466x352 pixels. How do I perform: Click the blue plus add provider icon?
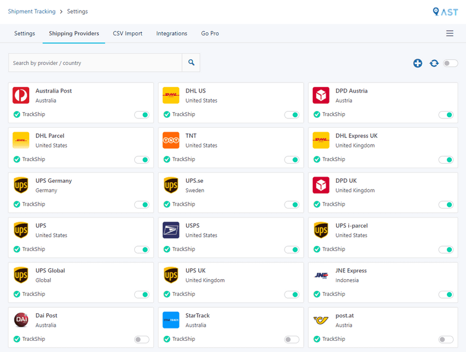tap(418, 63)
